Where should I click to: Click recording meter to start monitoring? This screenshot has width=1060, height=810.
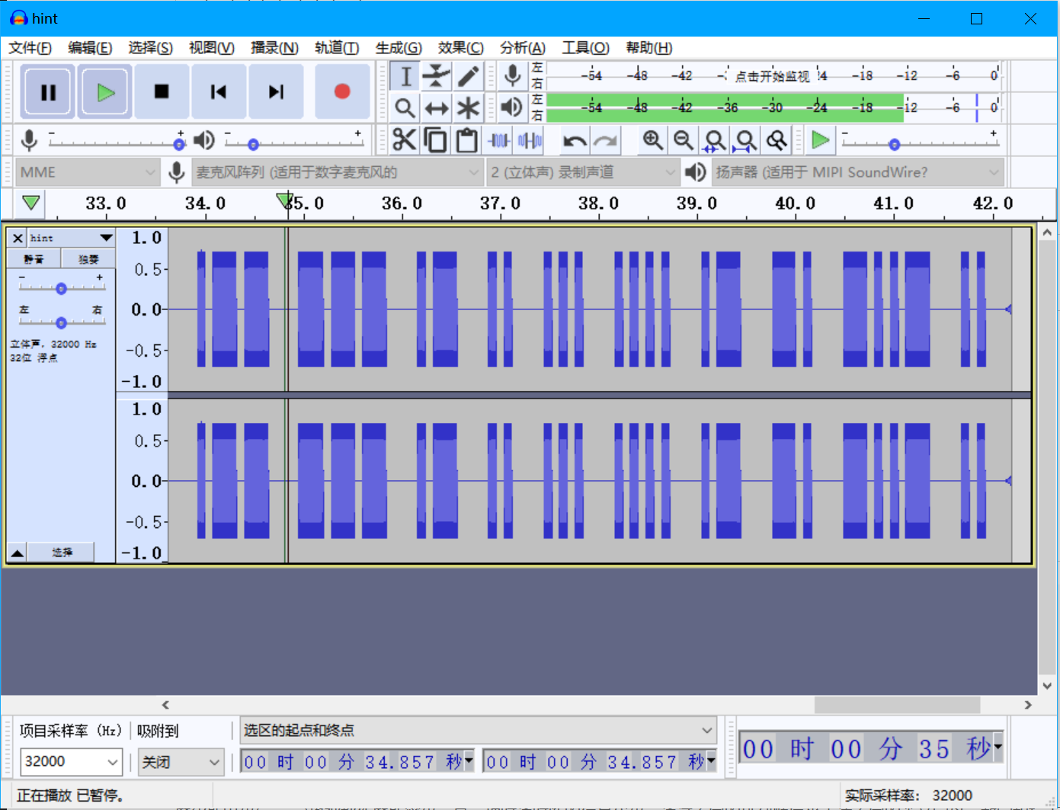(773, 75)
